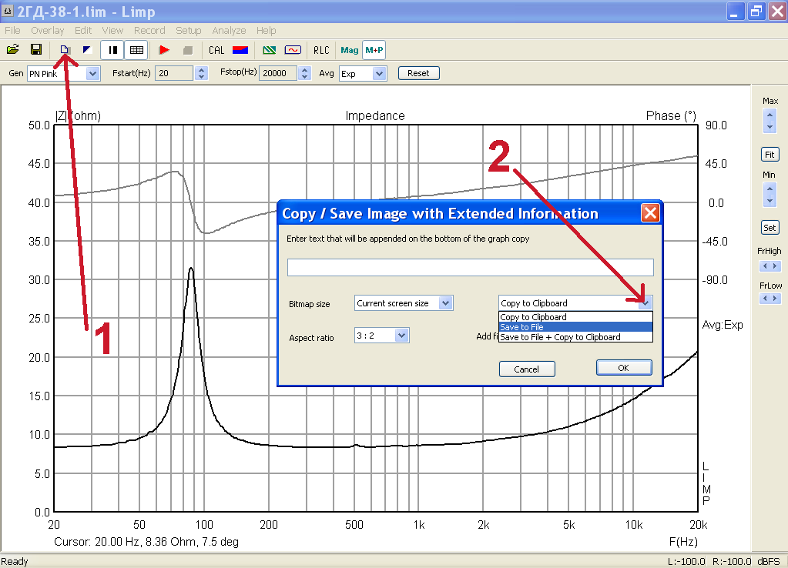Image resolution: width=788 pixels, height=568 pixels.
Task: Click the open file folder icon
Action: click(12, 50)
